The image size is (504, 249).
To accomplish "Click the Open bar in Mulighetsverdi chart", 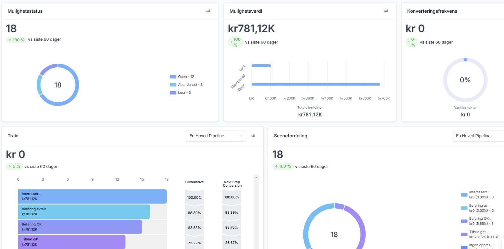I will (x=316, y=84).
